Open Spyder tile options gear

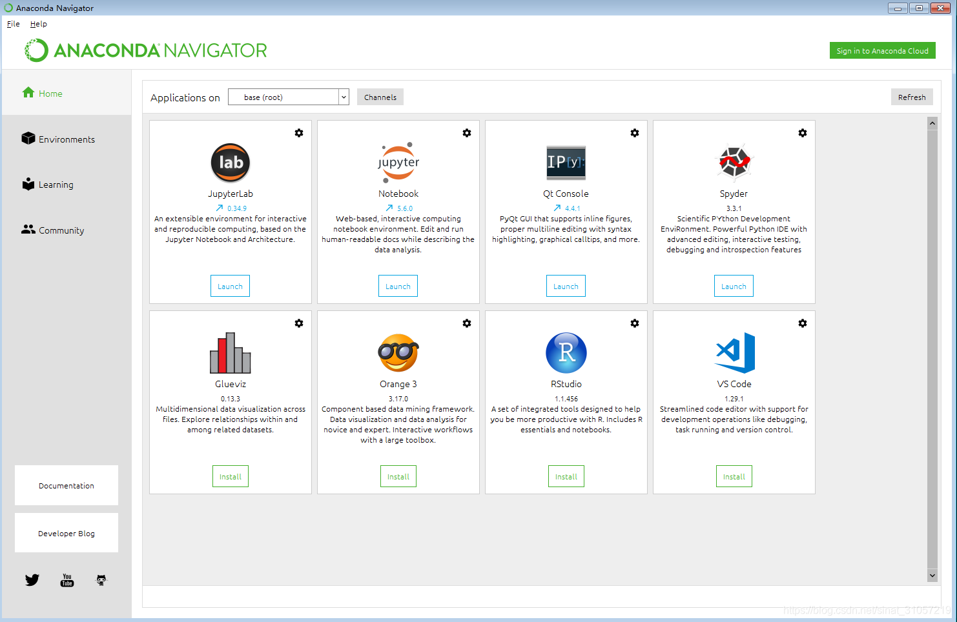coord(803,133)
